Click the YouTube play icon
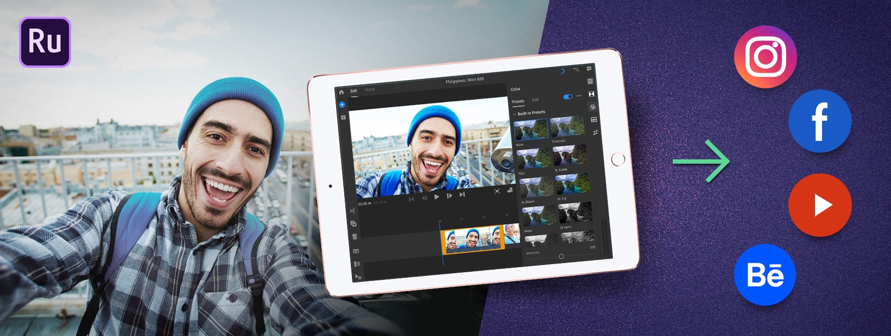891x336 pixels. tap(819, 205)
